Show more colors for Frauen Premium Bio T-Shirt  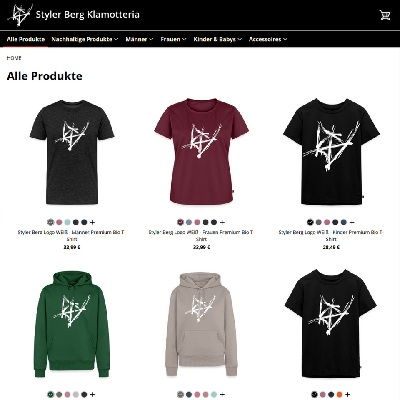click(222, 222)
